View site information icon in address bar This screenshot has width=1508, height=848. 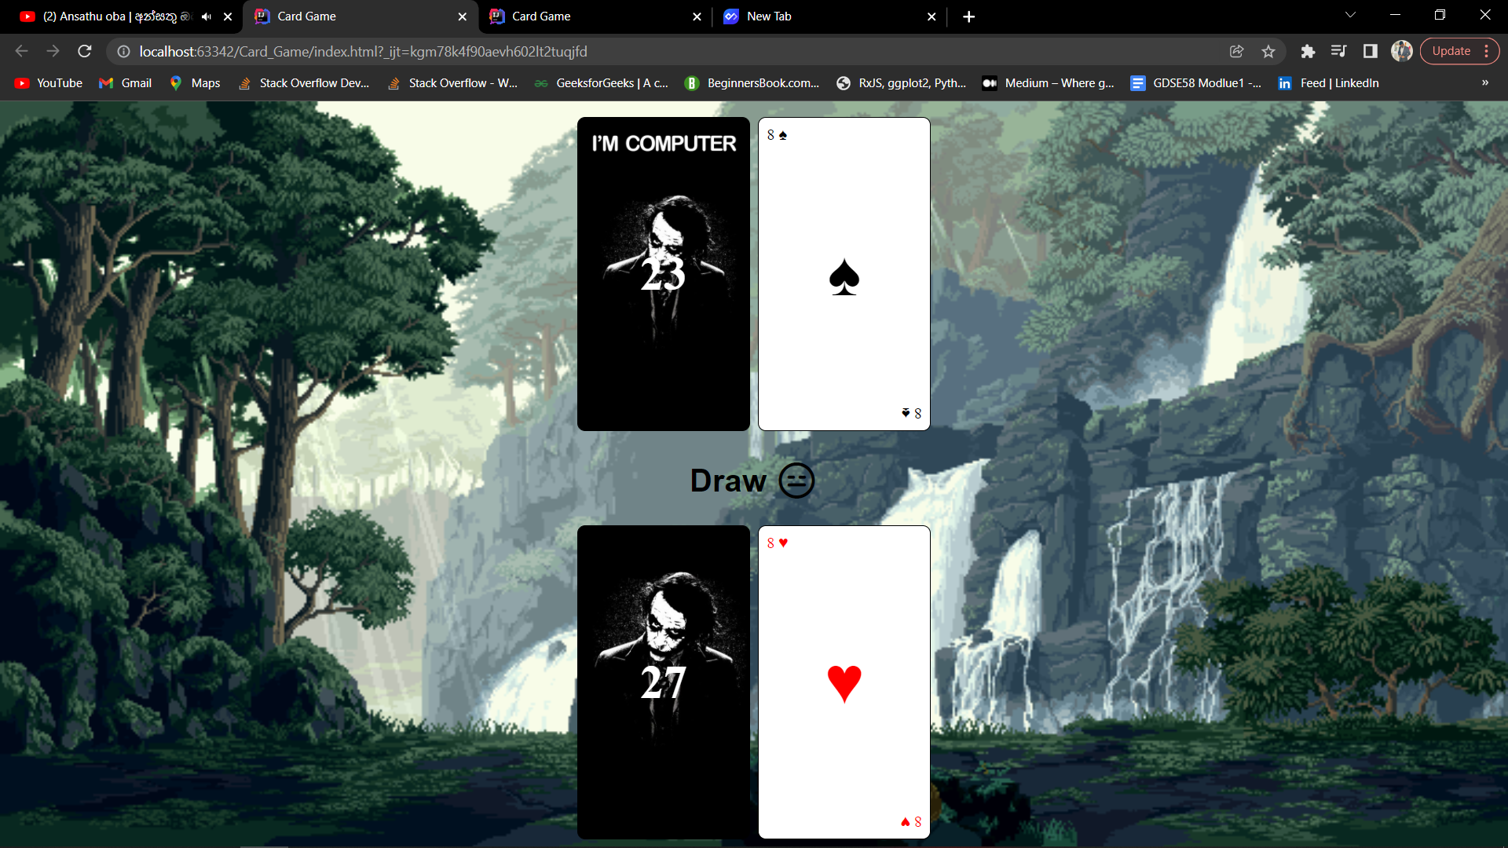click(123, 51)
